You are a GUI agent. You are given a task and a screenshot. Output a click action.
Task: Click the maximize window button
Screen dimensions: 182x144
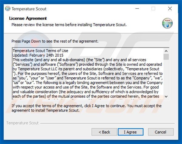pyautogui.click(x=153, y=9)
